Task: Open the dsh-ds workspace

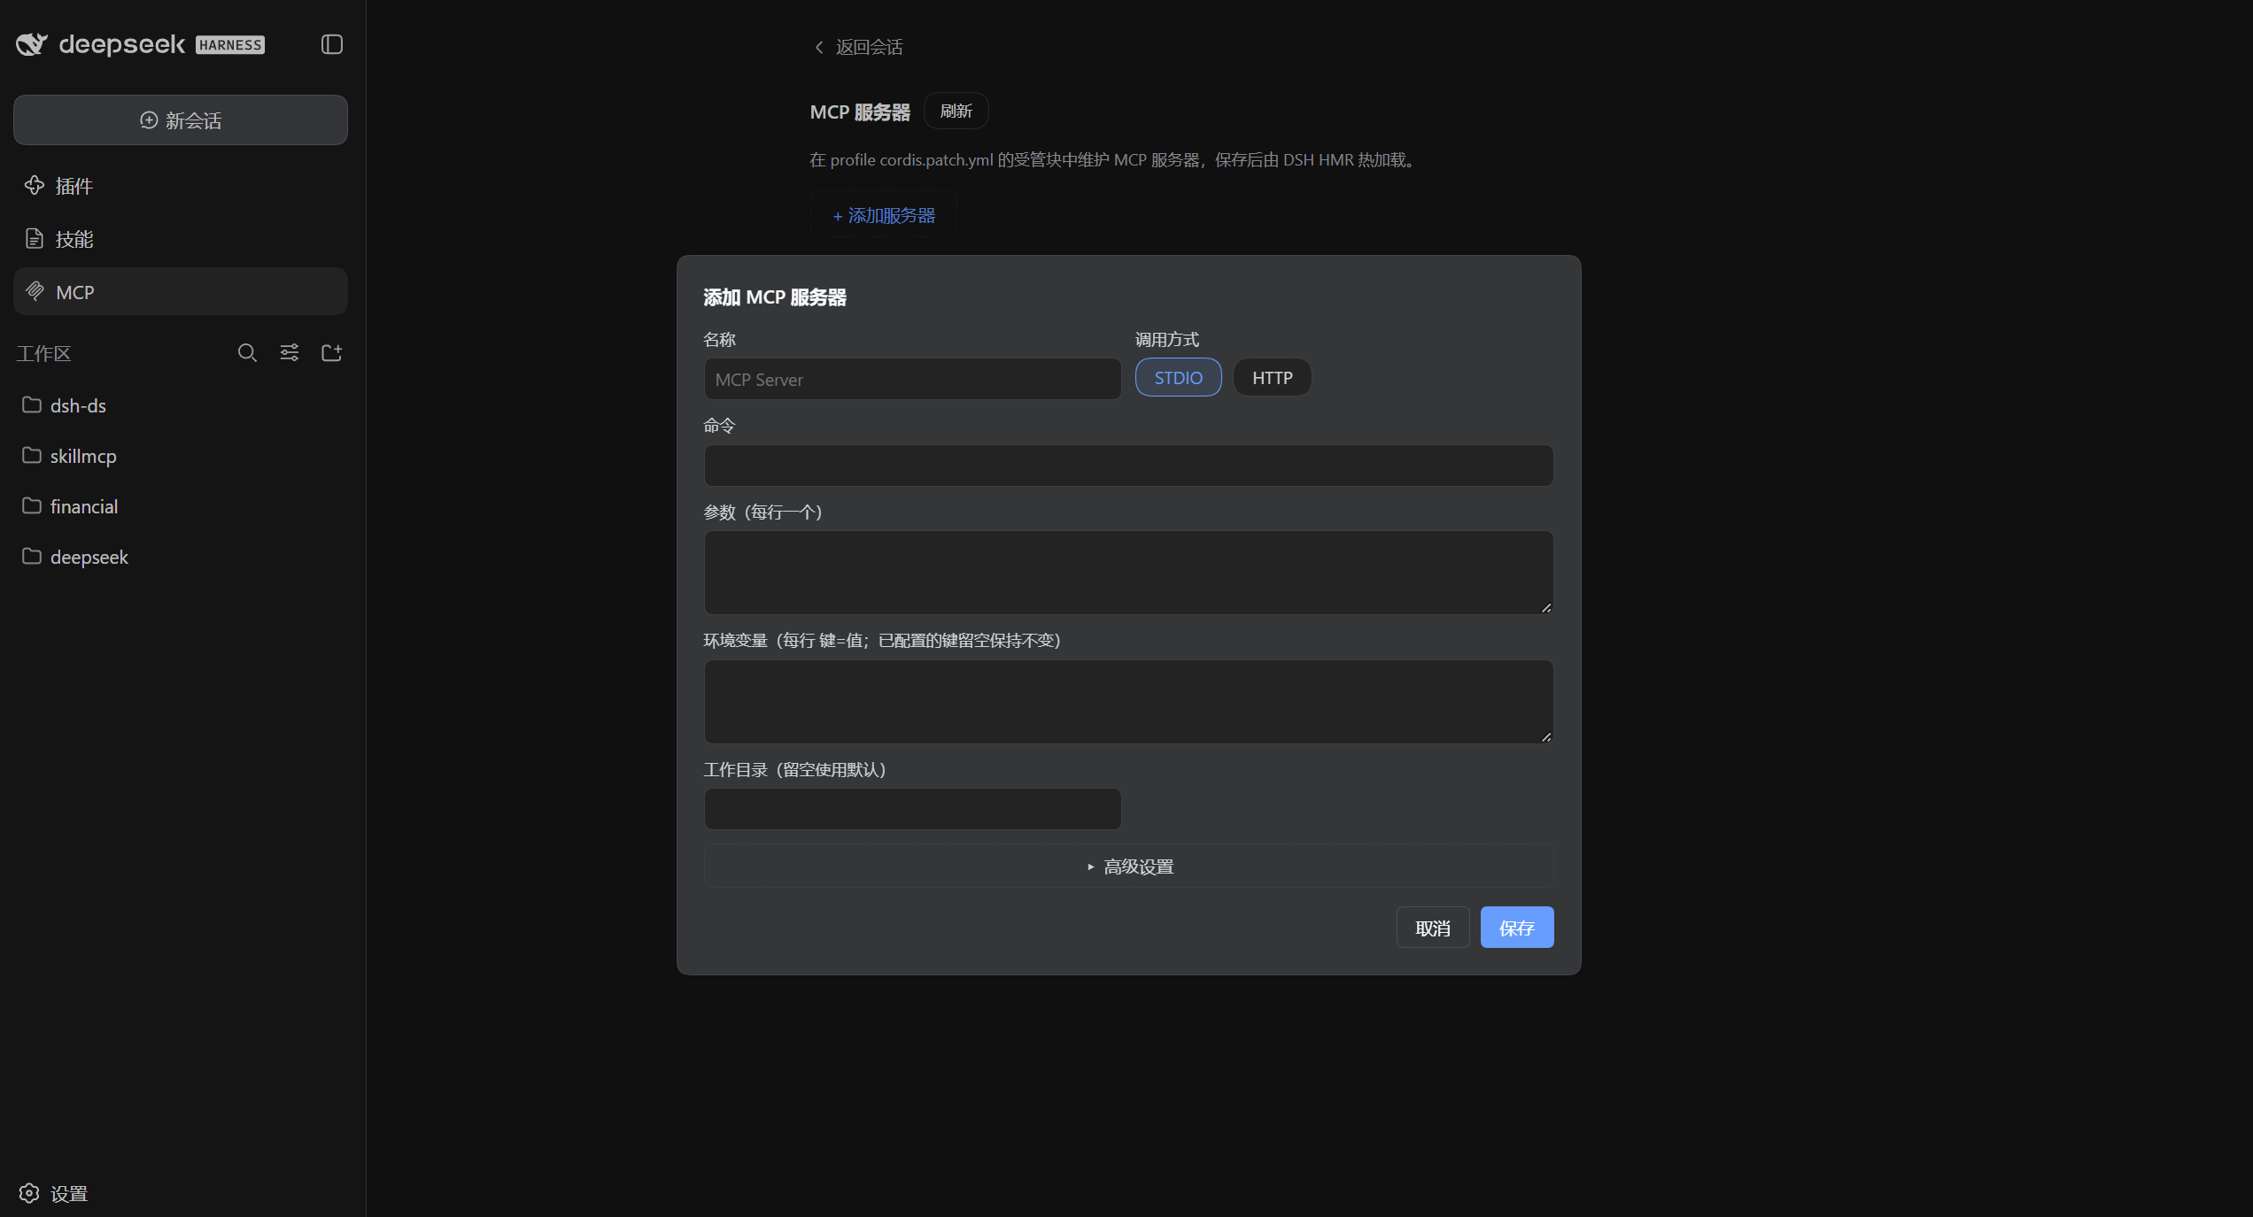Action: click(x=181, y=405)
